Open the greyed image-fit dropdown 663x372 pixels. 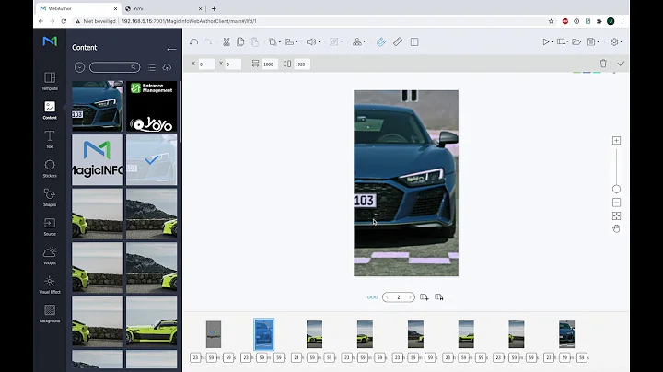tap(336, 41)
